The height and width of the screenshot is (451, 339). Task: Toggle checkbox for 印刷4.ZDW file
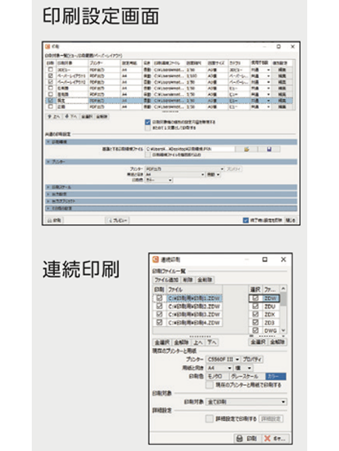coord(160,322)
